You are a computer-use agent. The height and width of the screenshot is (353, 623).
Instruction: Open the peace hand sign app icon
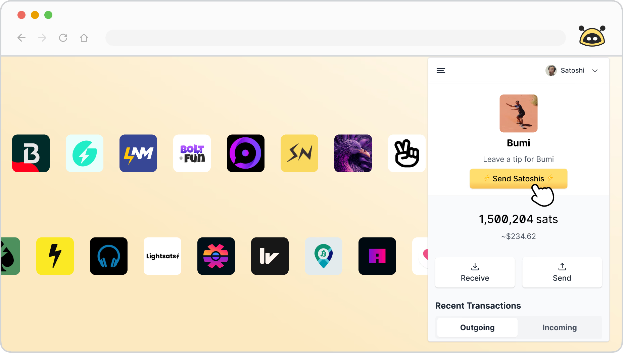coord(407,153)
